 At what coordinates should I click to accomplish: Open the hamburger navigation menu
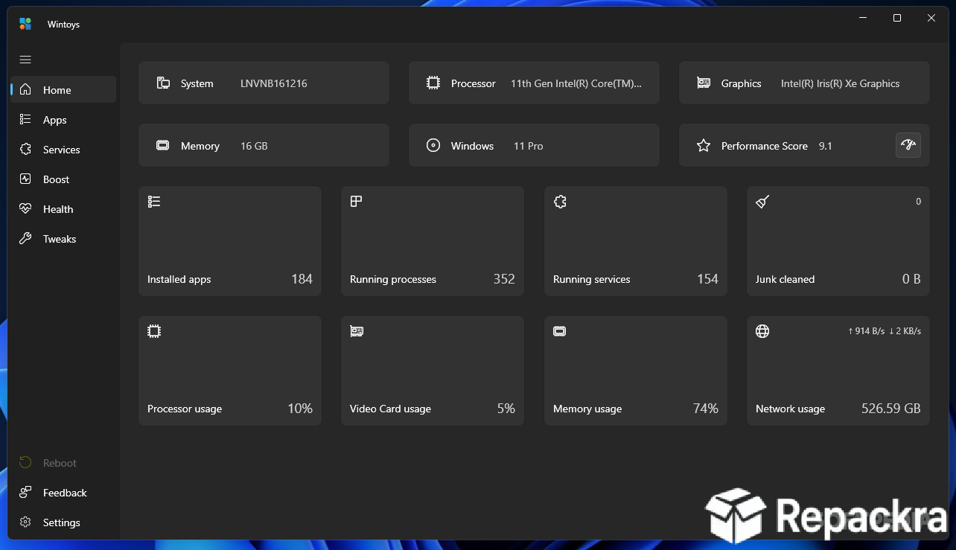click(25, 60)
